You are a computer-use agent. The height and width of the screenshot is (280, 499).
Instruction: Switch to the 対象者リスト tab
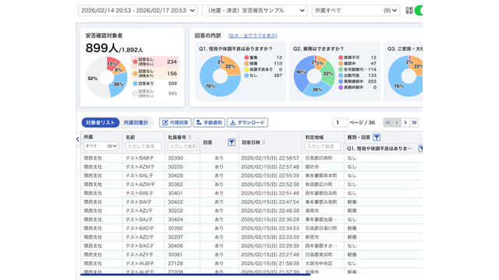click(x=101, y=123)
